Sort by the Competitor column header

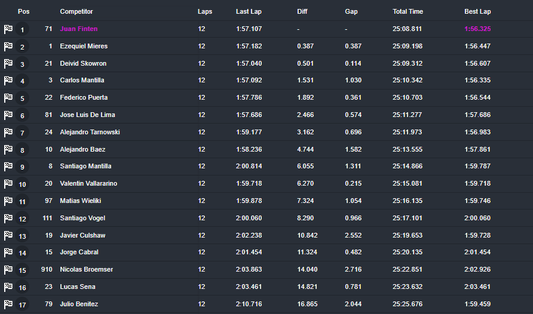coord(76,11)
